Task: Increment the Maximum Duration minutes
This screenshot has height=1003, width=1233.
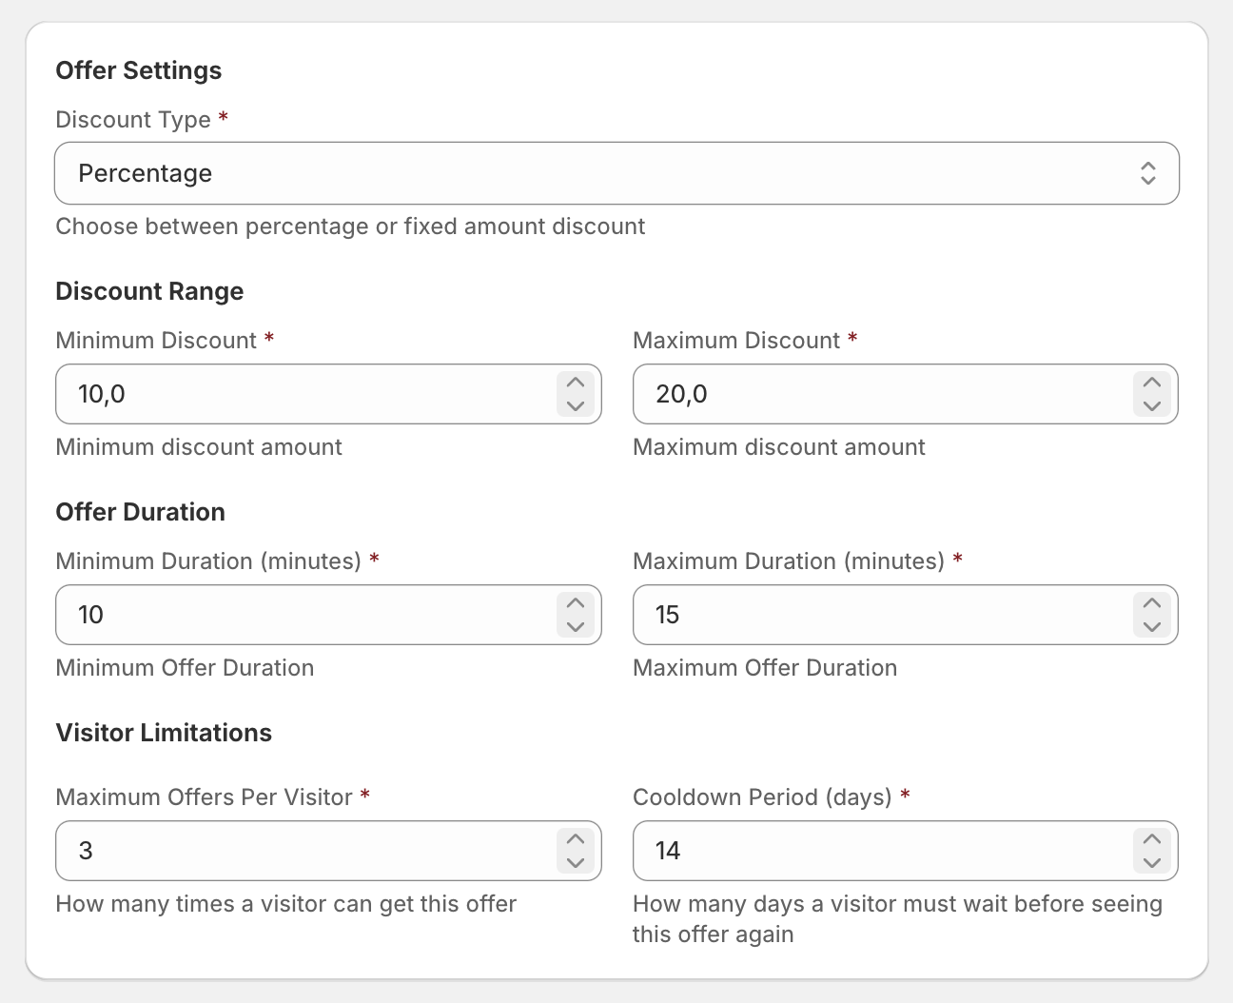Action: (1151, 602)
